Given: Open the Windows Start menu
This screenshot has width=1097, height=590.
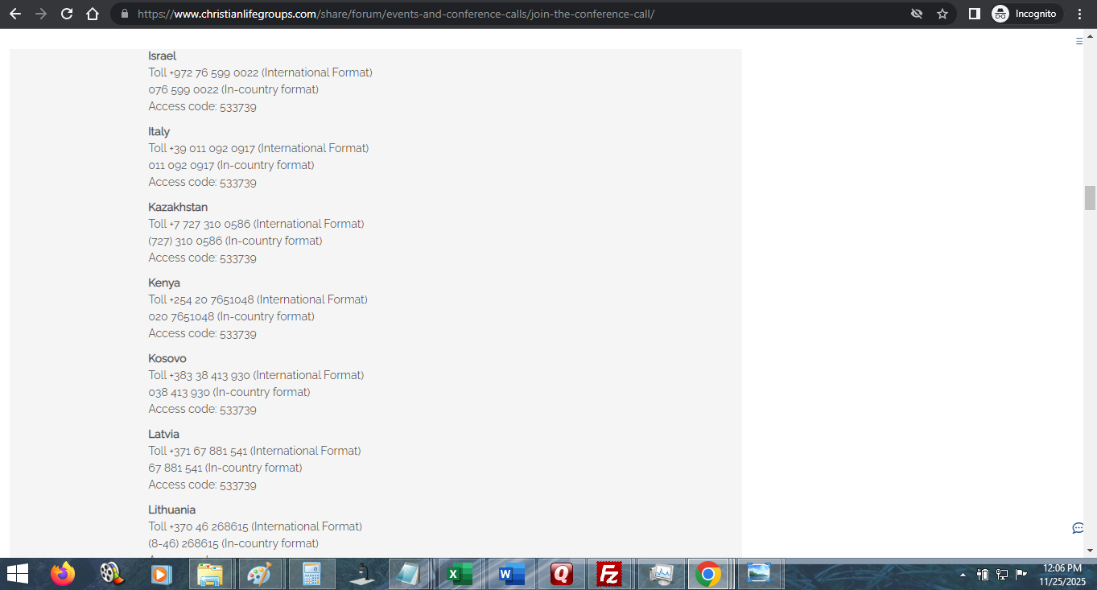Looking at the screenshot, I should (x=17, y=574).
